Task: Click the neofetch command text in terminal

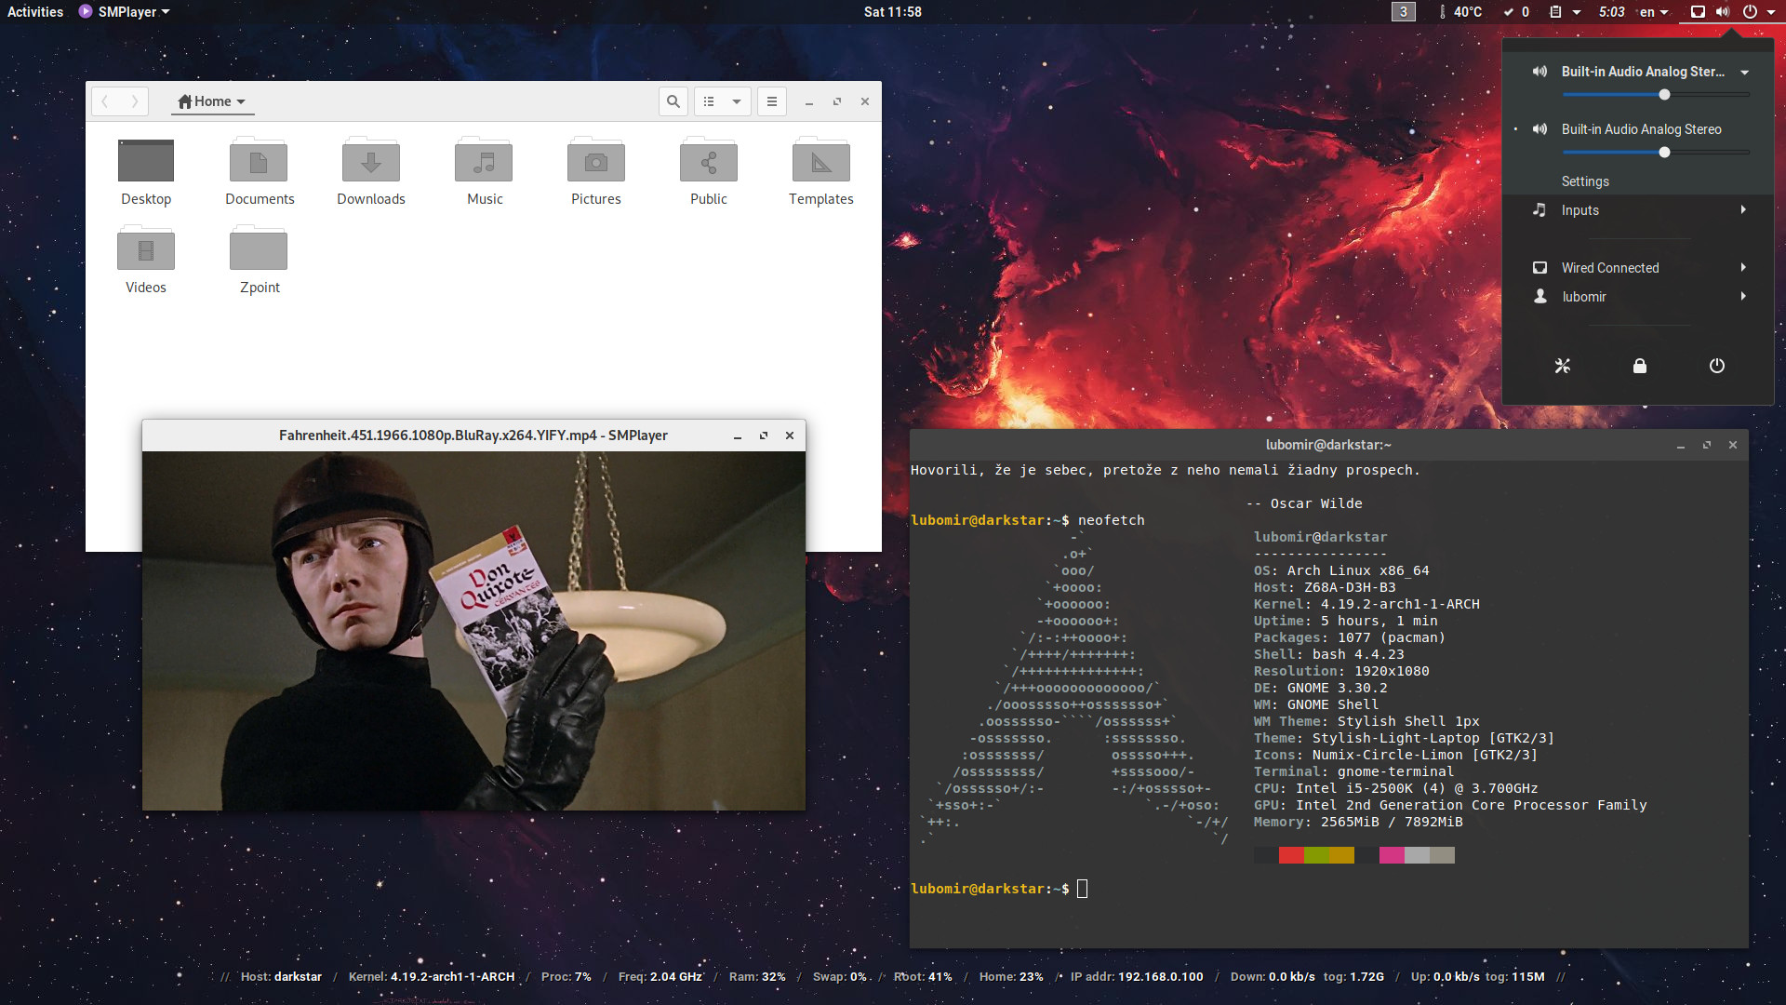Action: [1112, 520]
